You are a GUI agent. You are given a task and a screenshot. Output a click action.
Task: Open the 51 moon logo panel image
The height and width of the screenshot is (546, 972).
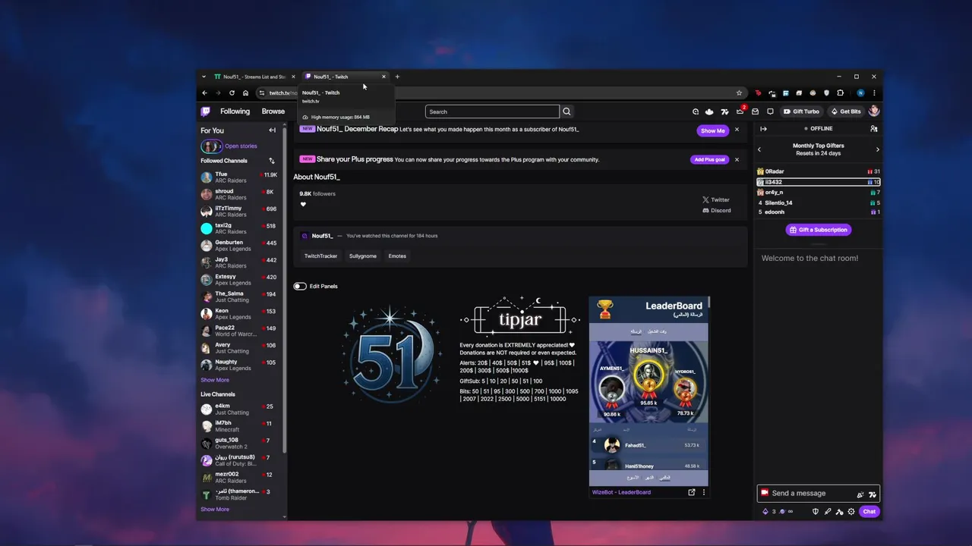(x=391, y=353)
